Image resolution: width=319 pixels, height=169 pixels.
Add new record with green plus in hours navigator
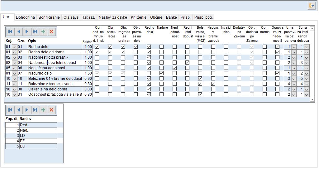pyautogui.click(x=43, y=31)
